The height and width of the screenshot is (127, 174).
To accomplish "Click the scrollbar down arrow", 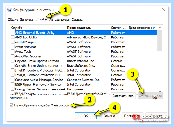I will [x=160, y=91].
